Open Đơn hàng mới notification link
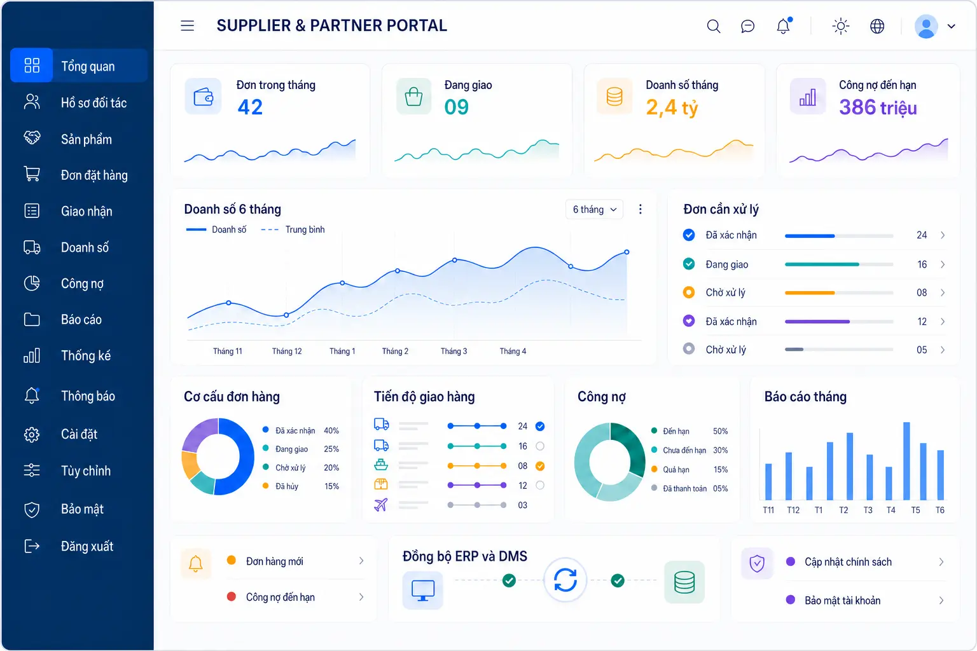Screen dimensions: 977x651 coord(296,561)
